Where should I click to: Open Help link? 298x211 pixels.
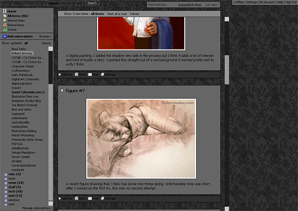pos(280,2)
